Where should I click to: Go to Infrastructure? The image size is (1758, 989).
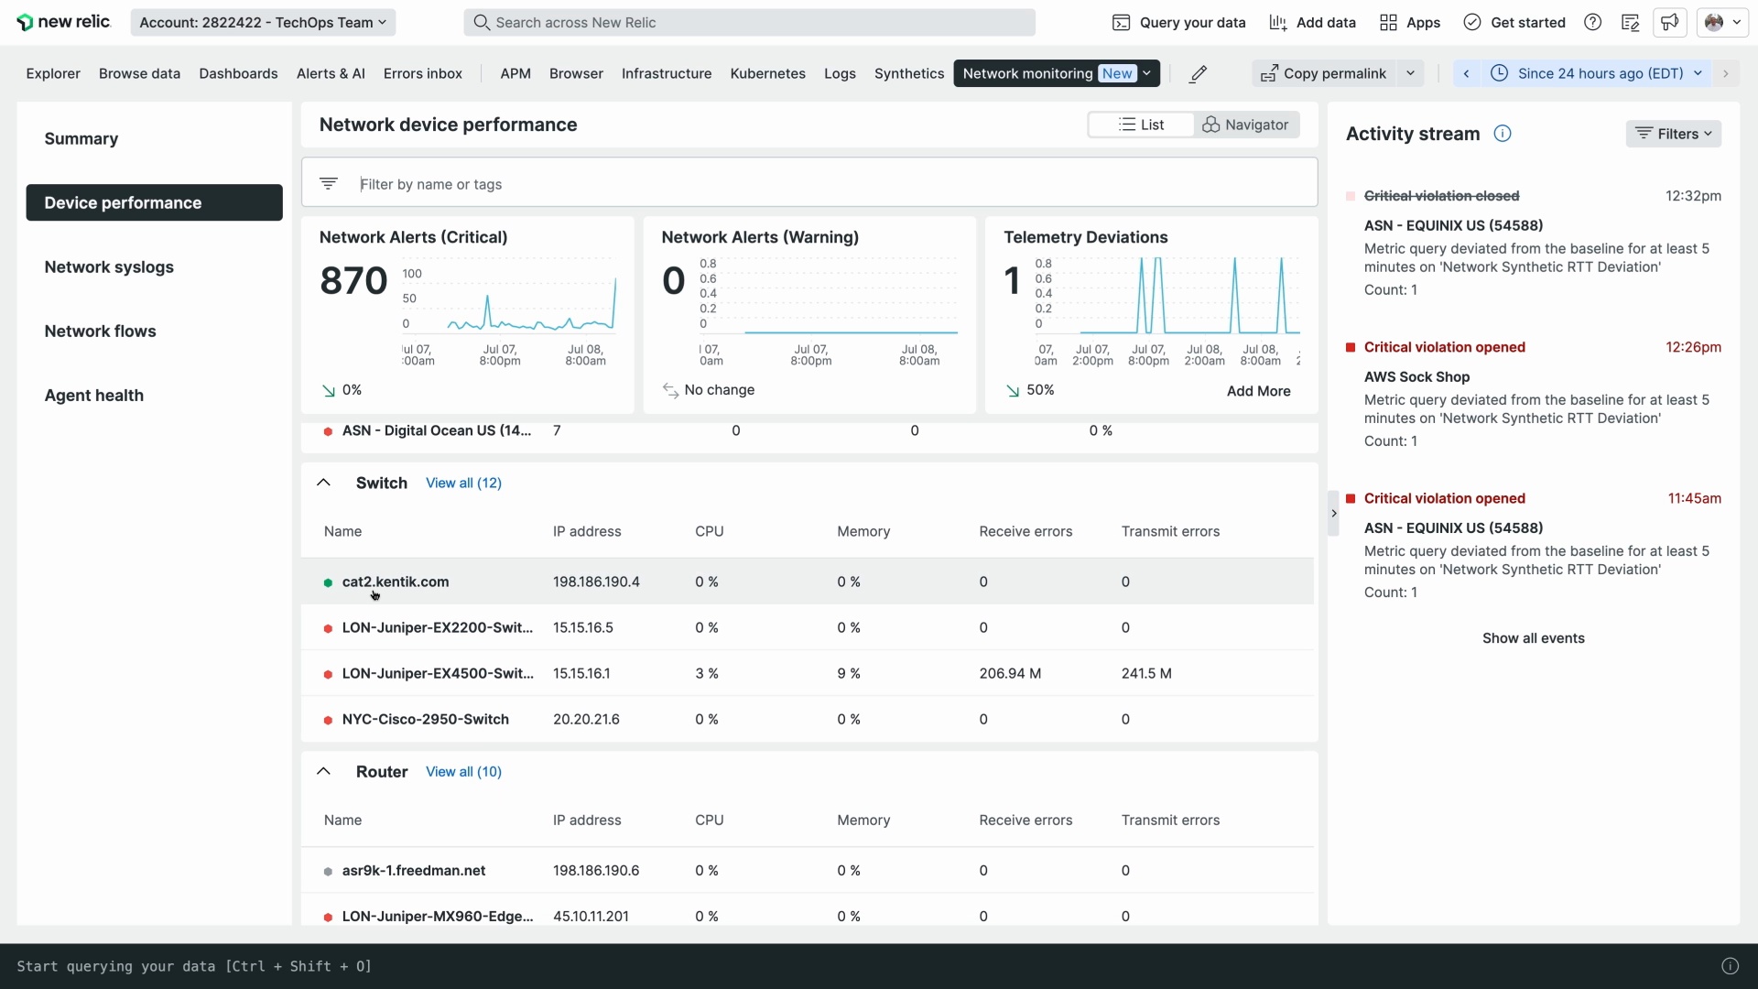[667, 73]
